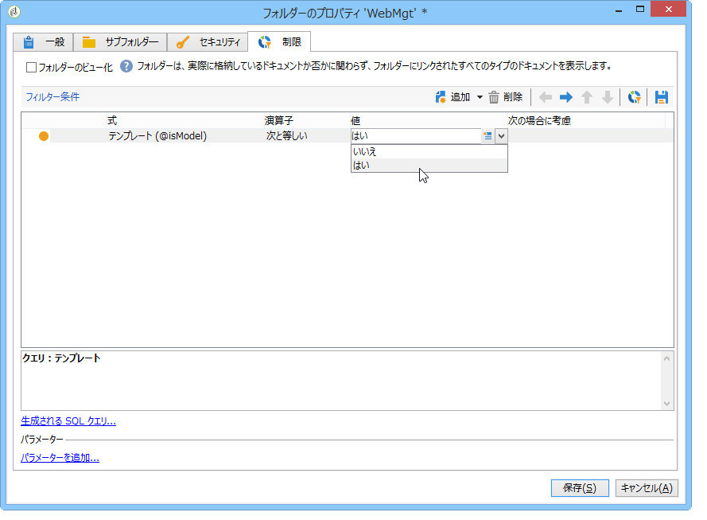Screen dimensions: 707x520
Task: Click the パラメーターを追加 link
Action: (x=60, y=458)
